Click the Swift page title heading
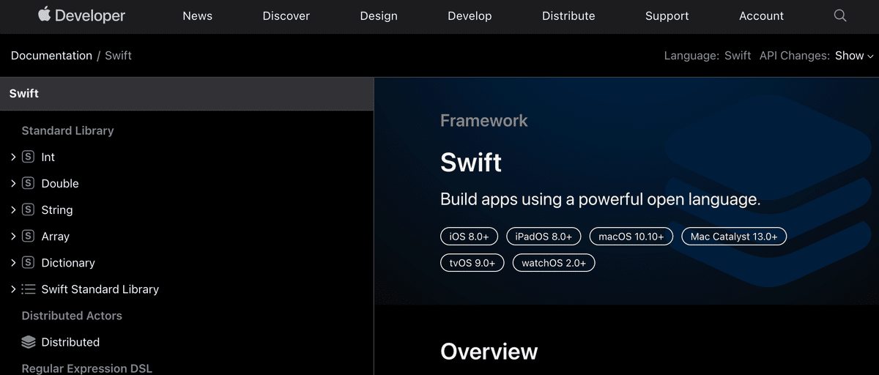 point(471,162)
